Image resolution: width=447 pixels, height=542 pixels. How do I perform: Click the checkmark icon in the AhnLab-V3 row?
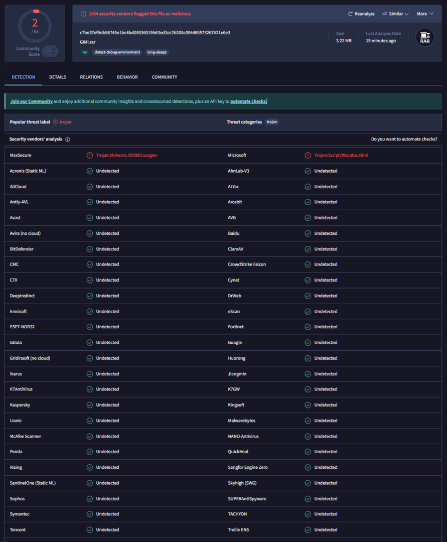pos(308,171)
